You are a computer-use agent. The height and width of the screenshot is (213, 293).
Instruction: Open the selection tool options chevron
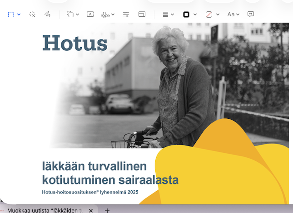19,15
